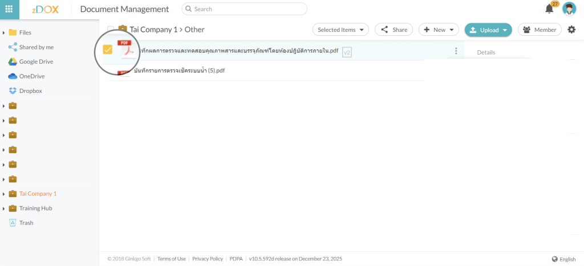Open the user avatar menu
This screenshot has width=584, height=266.
coord(569,9)
